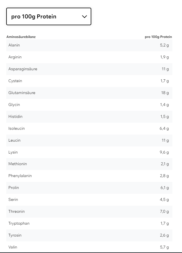This screenshot has height=253, width=182.
Task: Select the Histidin row label
Action: point(16,116)
